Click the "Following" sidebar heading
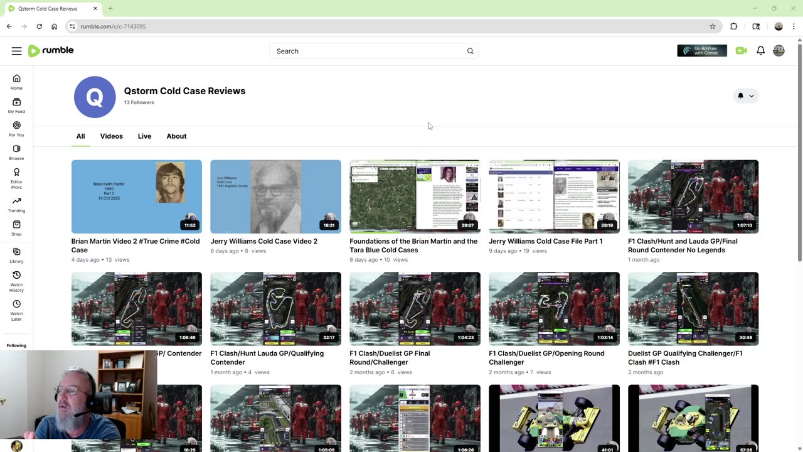 click(16, 345)
